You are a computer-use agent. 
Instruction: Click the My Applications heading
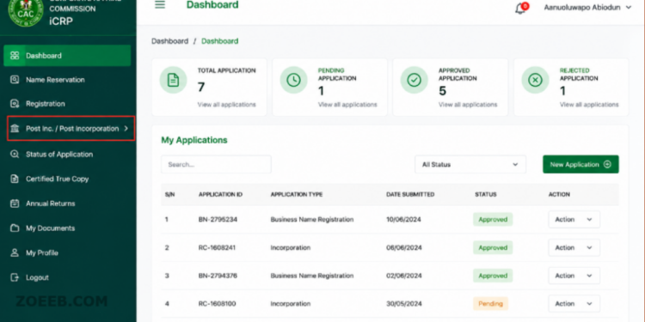(194, 140)
